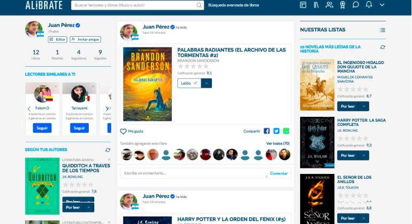Dismiss Quidditch a través de los tiempos suggestion

point(109,159)
